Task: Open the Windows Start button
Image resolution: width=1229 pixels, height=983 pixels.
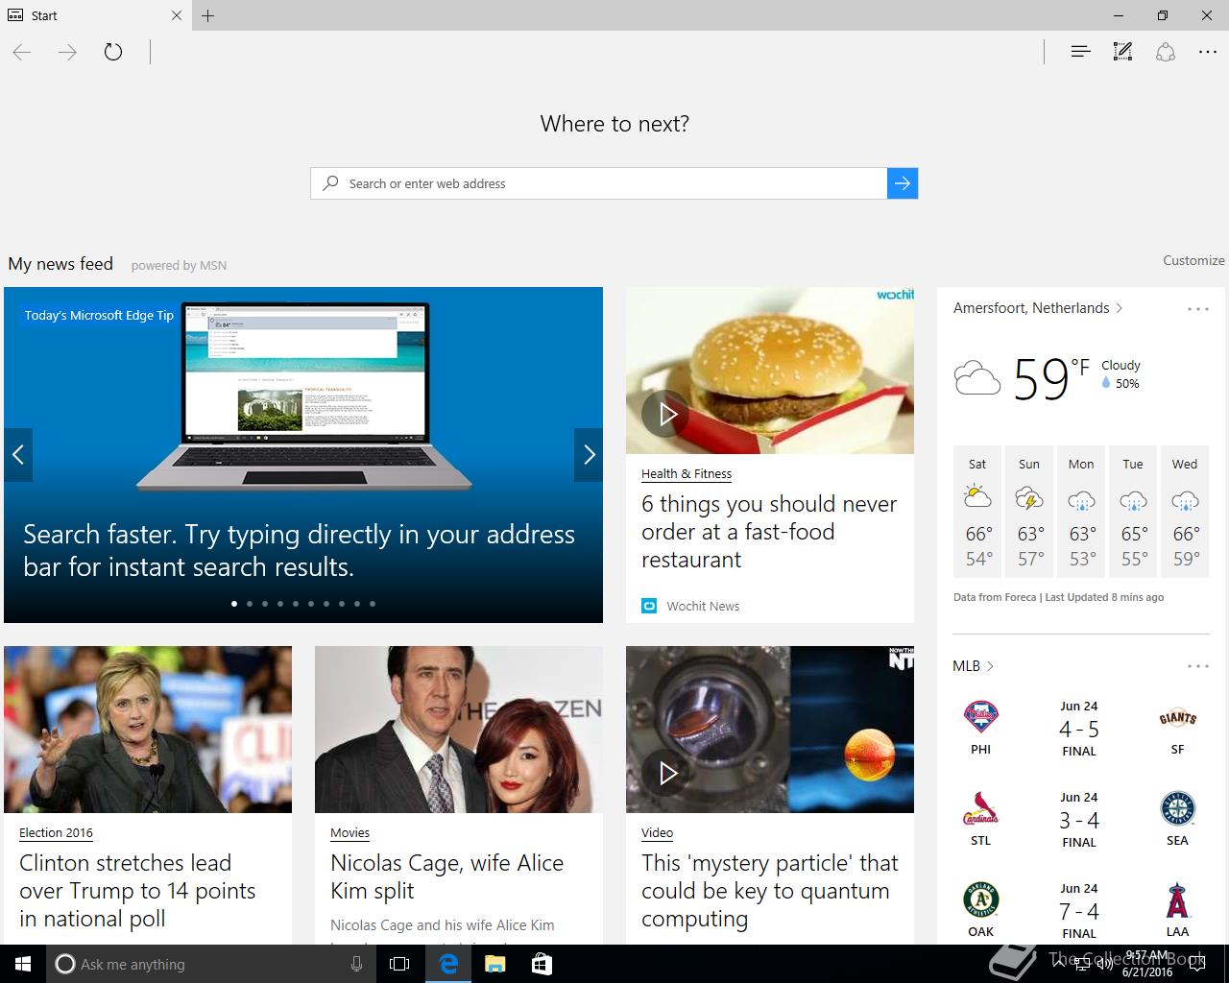Action: click(x=23, y=964)
